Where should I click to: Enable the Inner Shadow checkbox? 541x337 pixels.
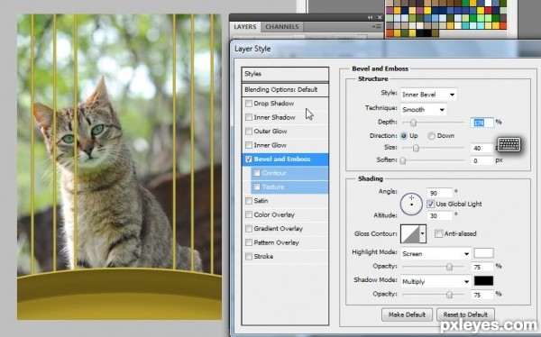click(x=249, y=117)
